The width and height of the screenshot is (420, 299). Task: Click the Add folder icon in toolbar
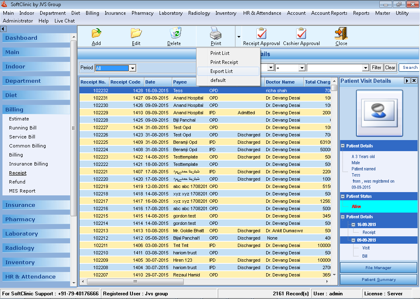click(96, 33)
